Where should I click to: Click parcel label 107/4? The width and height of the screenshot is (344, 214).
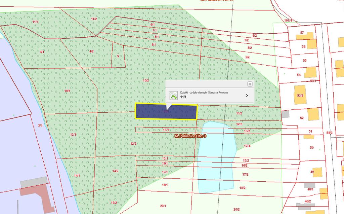pyautogui.click(x=288, y=21)
